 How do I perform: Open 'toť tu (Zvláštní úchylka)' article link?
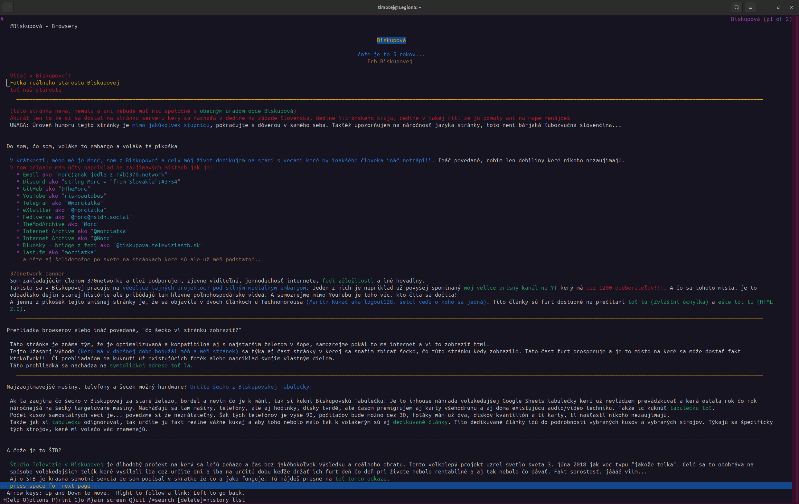click(668, 302)
